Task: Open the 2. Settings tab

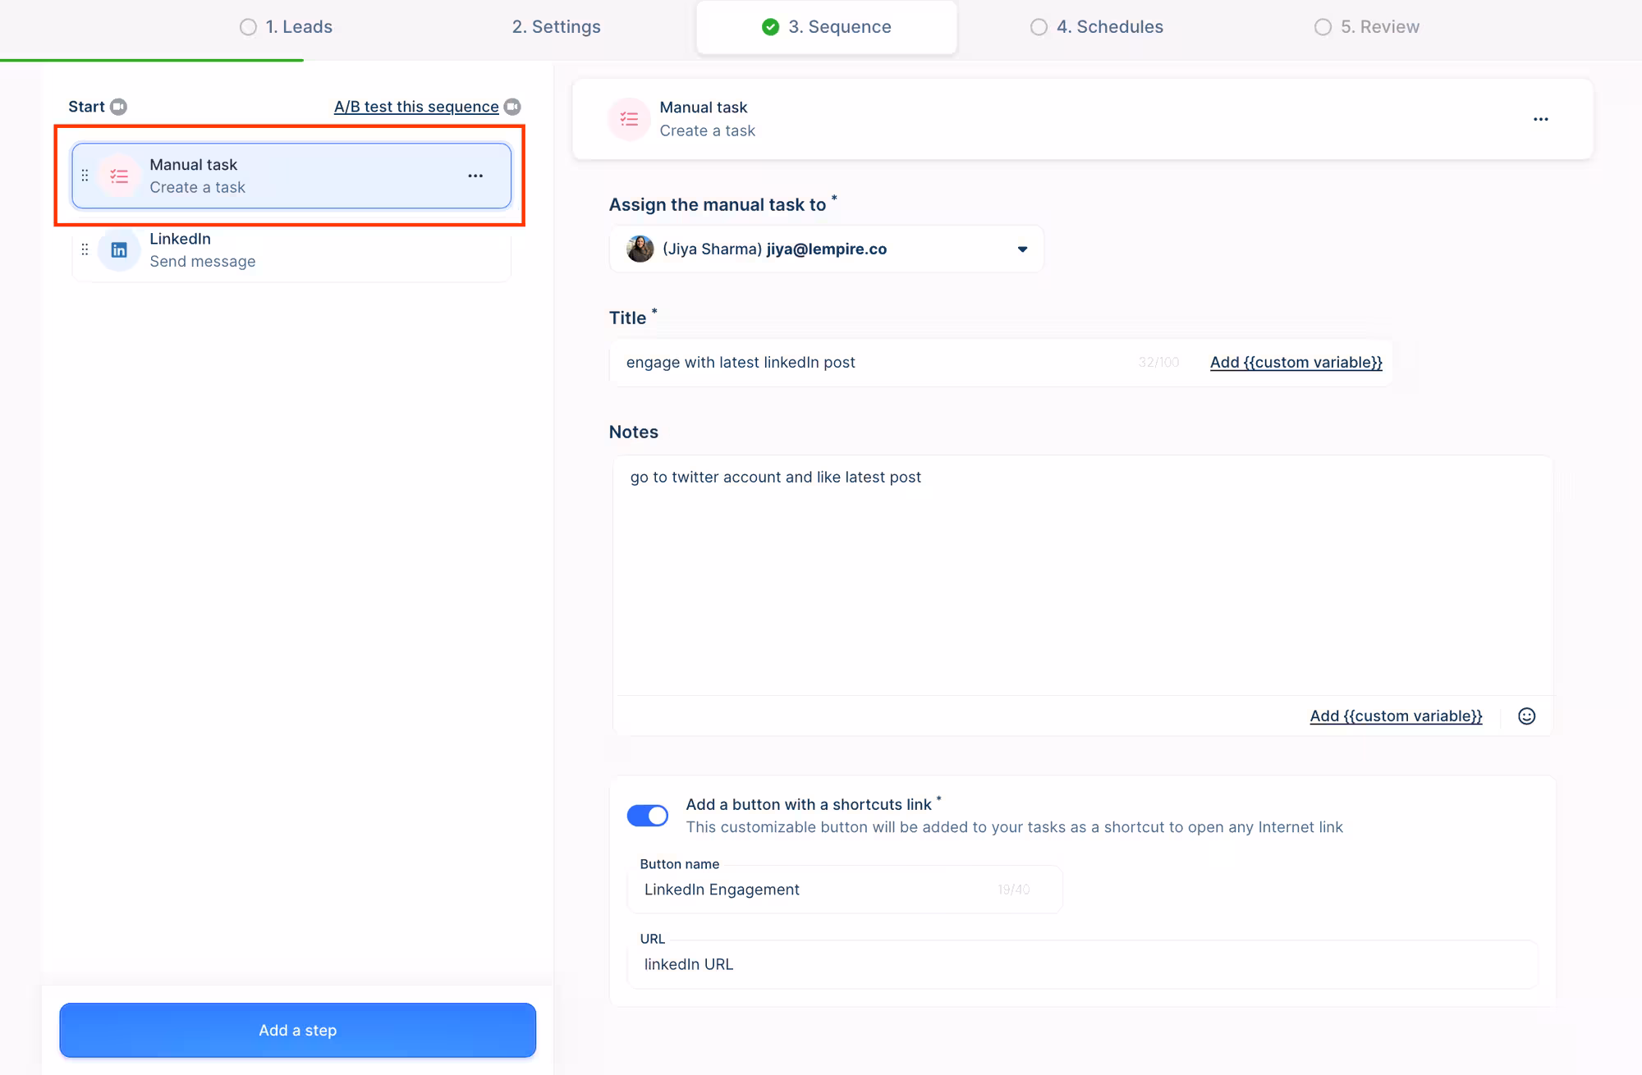Action: tap(556, 27)
